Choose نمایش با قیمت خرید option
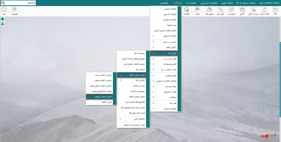The image size is (281, 142). click(x=99, y=75)
